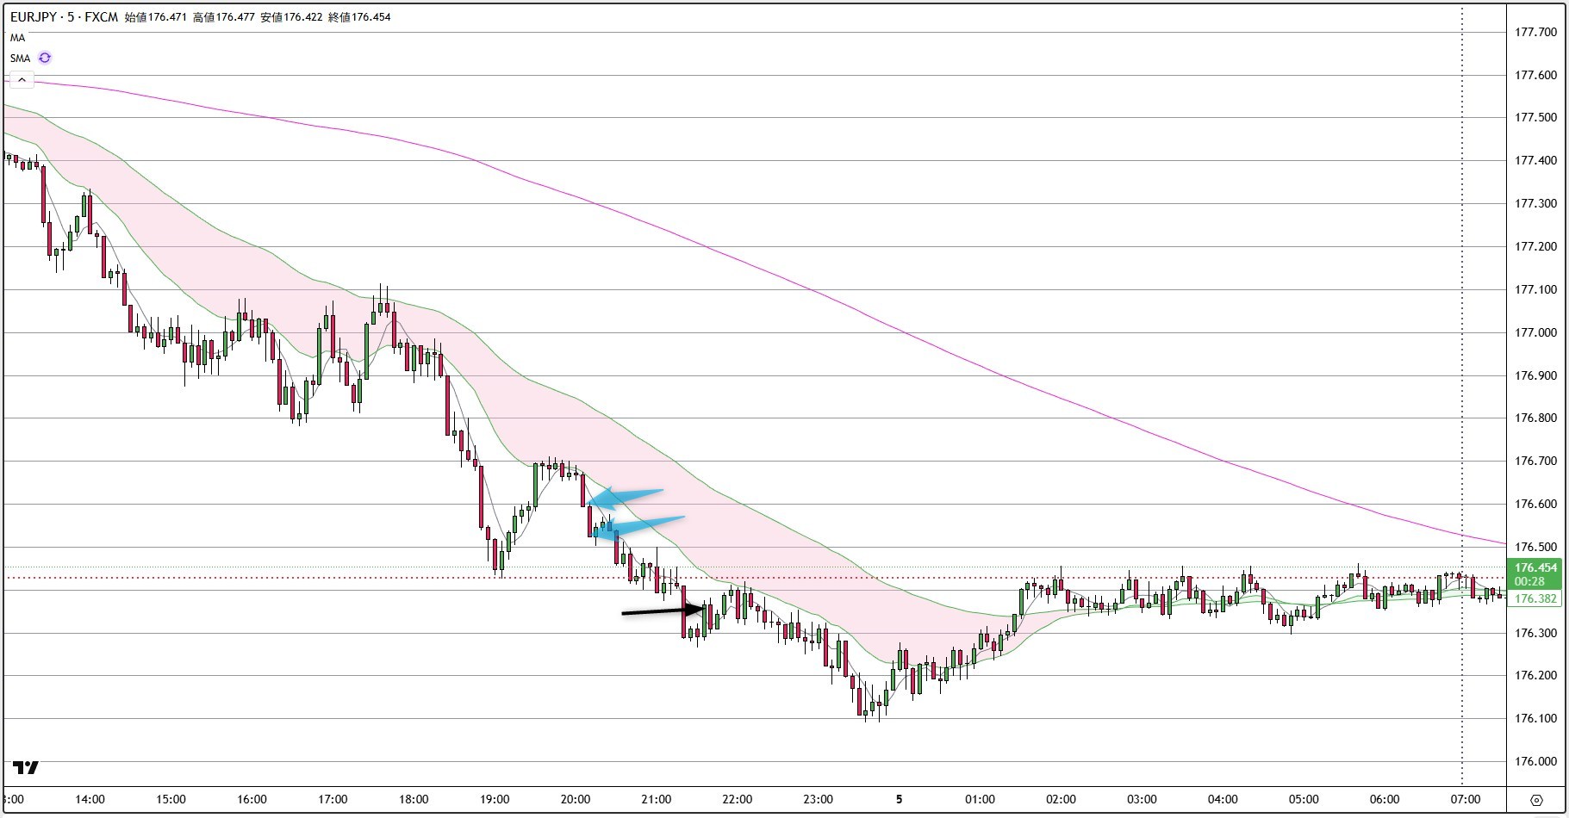The height and width of the screenshot is (818, 1569).
Task: Click the SMA refresh icon
Action: [x=45, y=58]
